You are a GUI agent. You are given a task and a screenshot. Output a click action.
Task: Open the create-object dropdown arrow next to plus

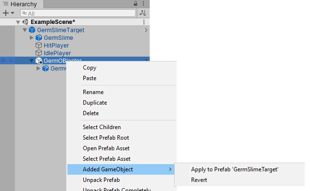tap(13, 13)
